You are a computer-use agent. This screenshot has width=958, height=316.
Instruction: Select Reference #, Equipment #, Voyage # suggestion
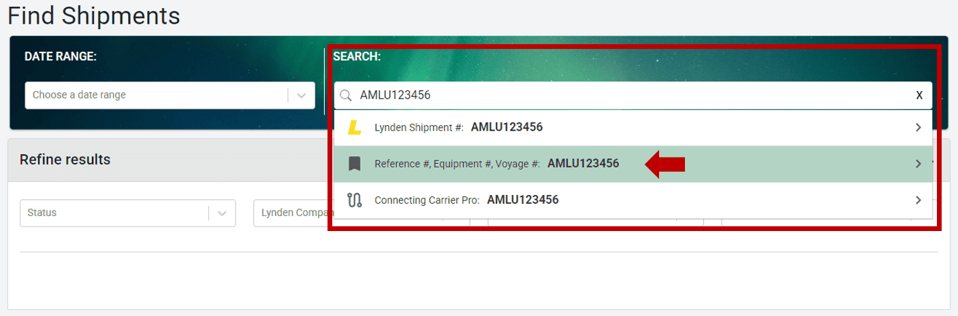click(633, 164)
